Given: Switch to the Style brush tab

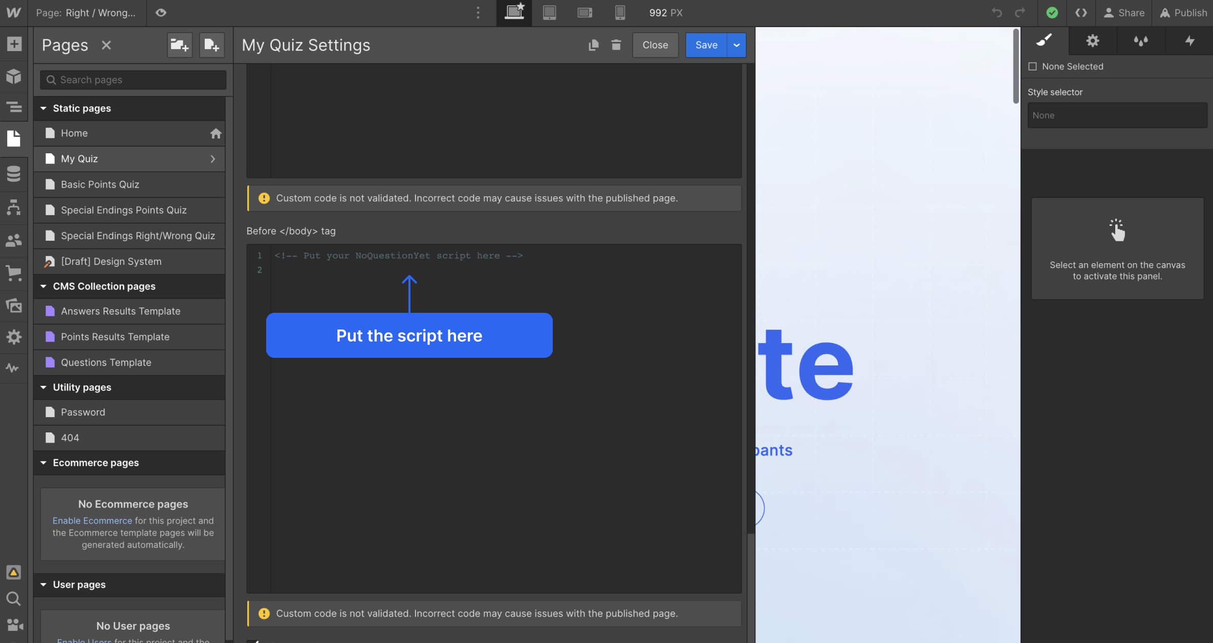Looking at the screenshot, I should 1044,40.
